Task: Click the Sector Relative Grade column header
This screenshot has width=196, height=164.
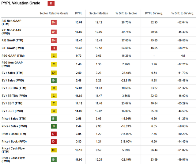Action: 54,13
